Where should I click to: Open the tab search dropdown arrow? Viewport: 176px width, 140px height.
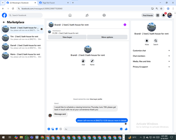click(x=3, y=3)
